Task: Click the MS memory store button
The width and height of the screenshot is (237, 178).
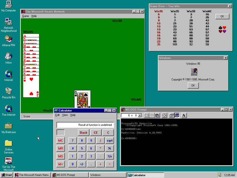Action: (x=60, y=156)
